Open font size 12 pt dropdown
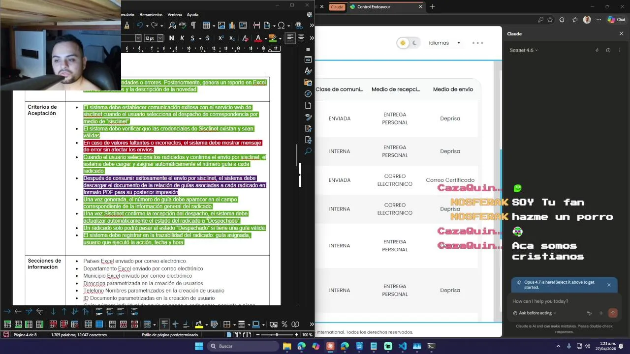Screen dimensions: 630x354 (161, 38)
